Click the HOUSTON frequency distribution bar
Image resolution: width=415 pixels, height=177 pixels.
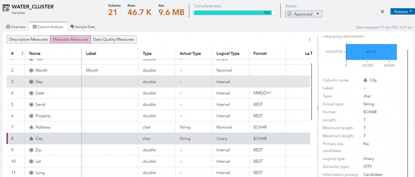point(371,52)
